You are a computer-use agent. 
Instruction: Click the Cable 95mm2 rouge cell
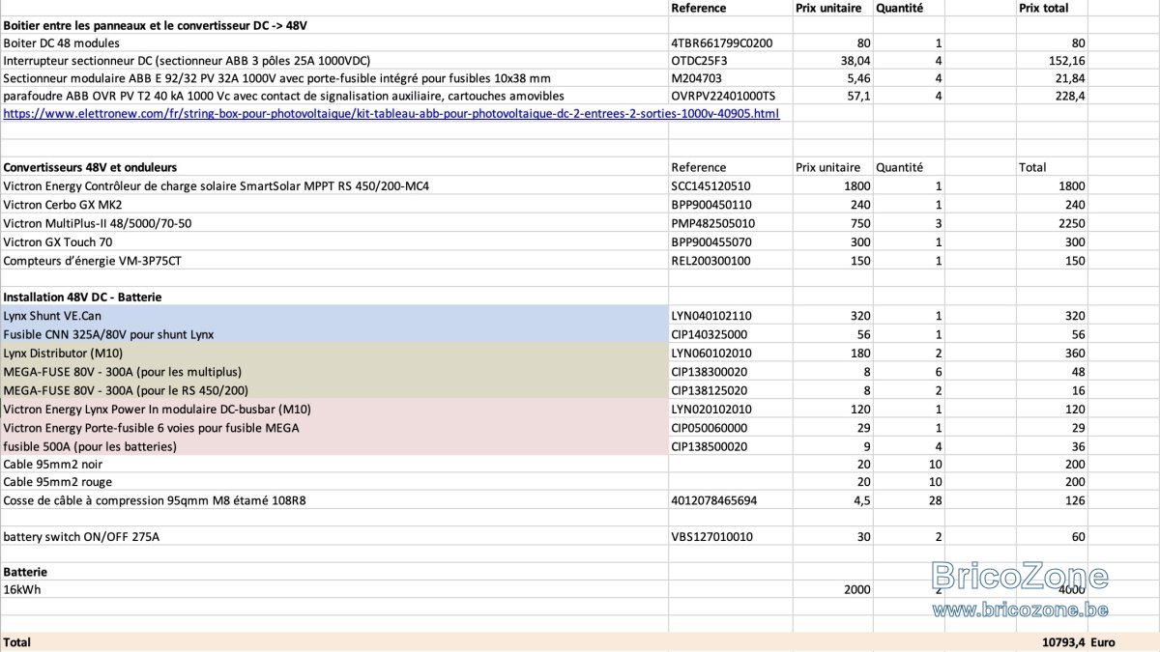tap(334, 482)
